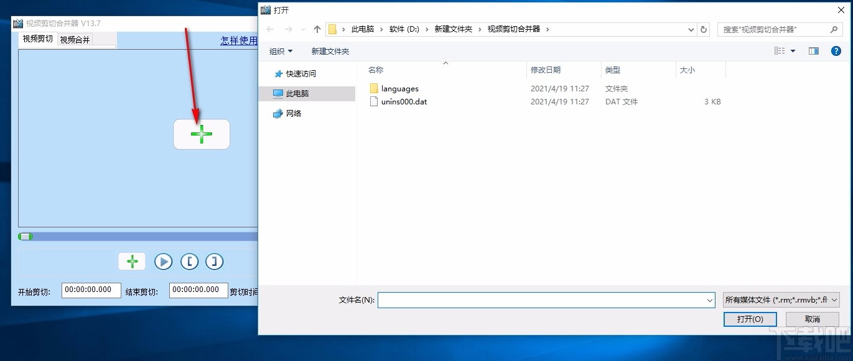The width and height of the screenshot is (853, 361).
Task: Select the languages folder
Action: 399,88
